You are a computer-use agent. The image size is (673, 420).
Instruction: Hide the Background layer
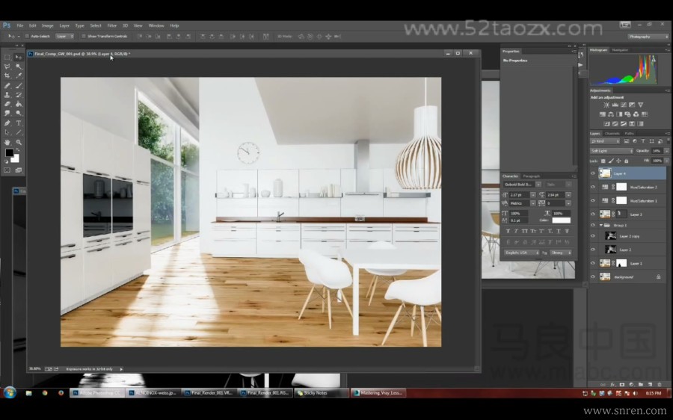tap(593, 277)
